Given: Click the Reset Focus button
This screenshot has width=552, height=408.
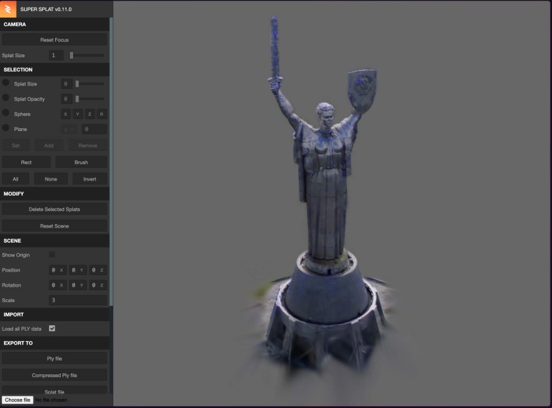Looking at the screenshot, I should click(55, 40).
